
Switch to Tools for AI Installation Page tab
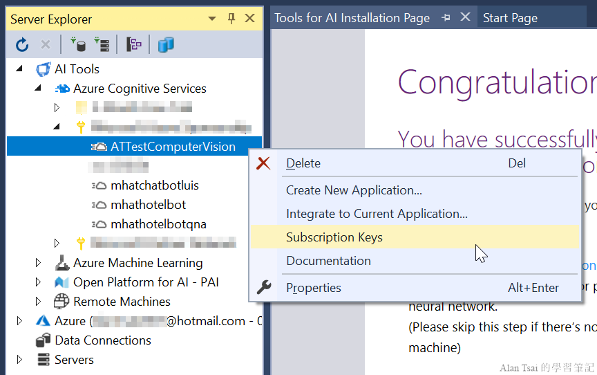pos(352,18)
